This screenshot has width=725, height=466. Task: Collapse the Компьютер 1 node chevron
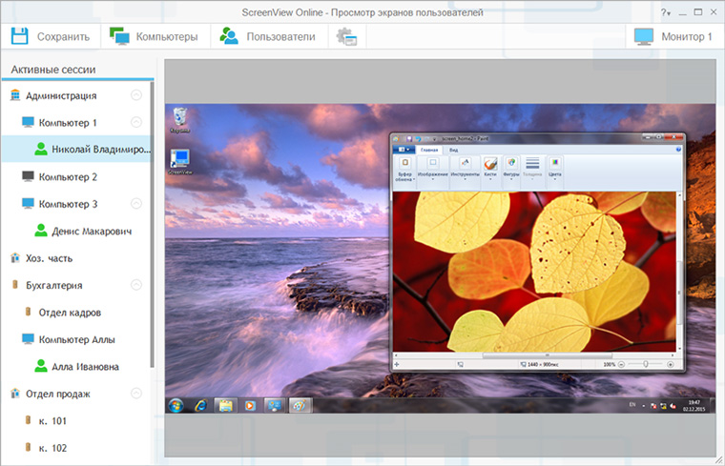pos(135,122)
